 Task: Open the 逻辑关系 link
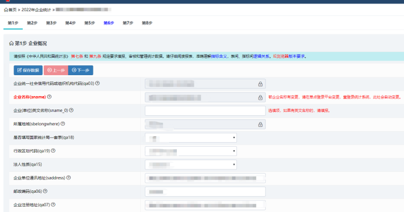(262, 56)
